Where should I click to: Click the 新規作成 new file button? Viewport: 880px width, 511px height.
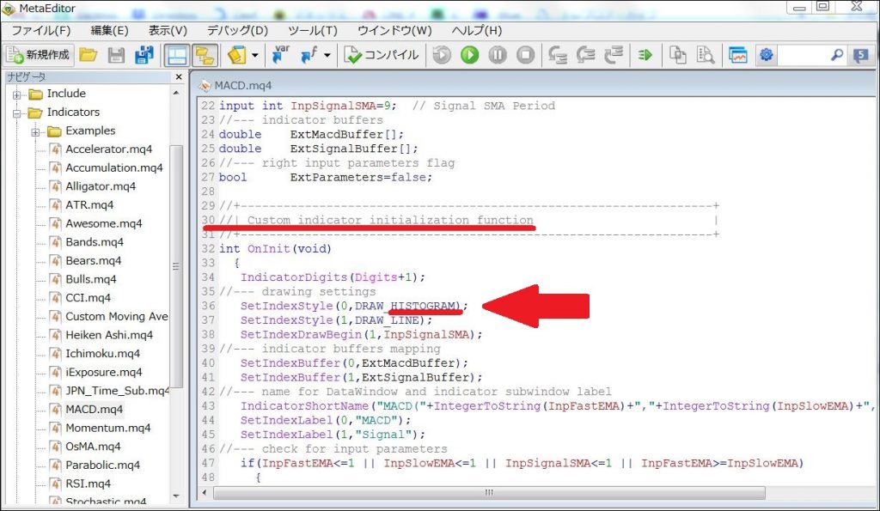coord(39,55)
